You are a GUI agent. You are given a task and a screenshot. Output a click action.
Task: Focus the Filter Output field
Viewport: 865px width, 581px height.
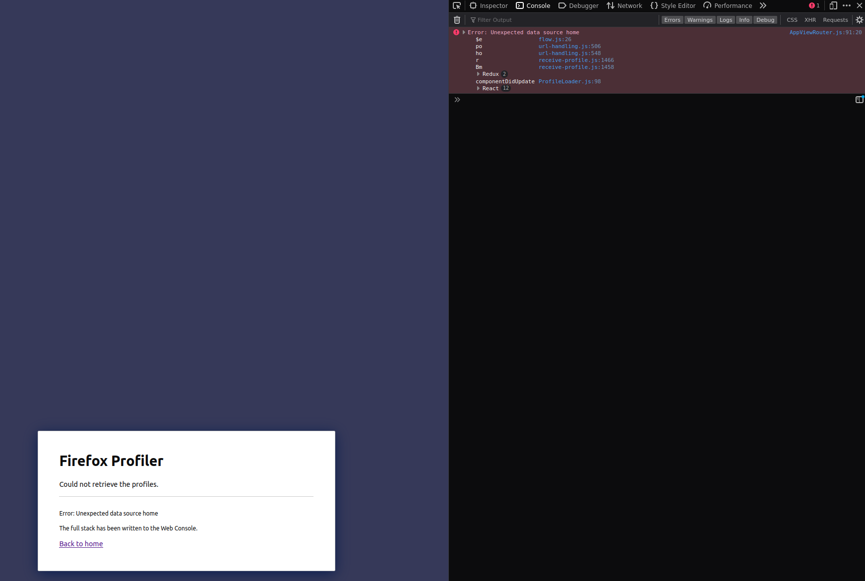(562, 20)
